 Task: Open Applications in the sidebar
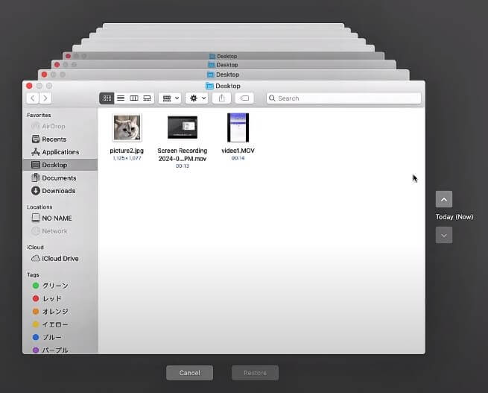60,152
